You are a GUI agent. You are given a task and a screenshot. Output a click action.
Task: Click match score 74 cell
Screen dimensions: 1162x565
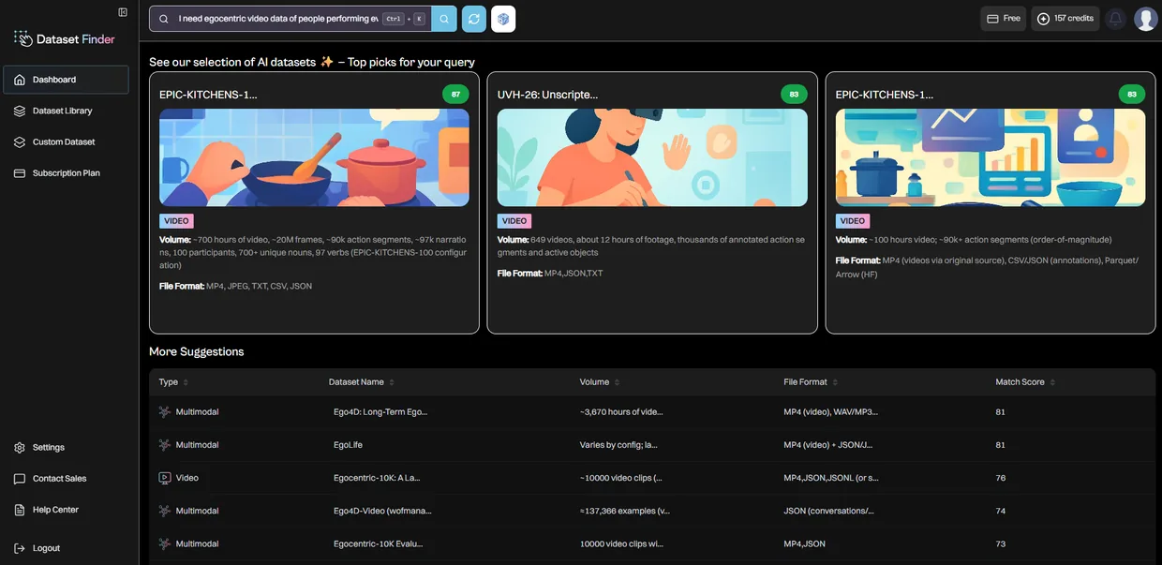point(1001,511)
